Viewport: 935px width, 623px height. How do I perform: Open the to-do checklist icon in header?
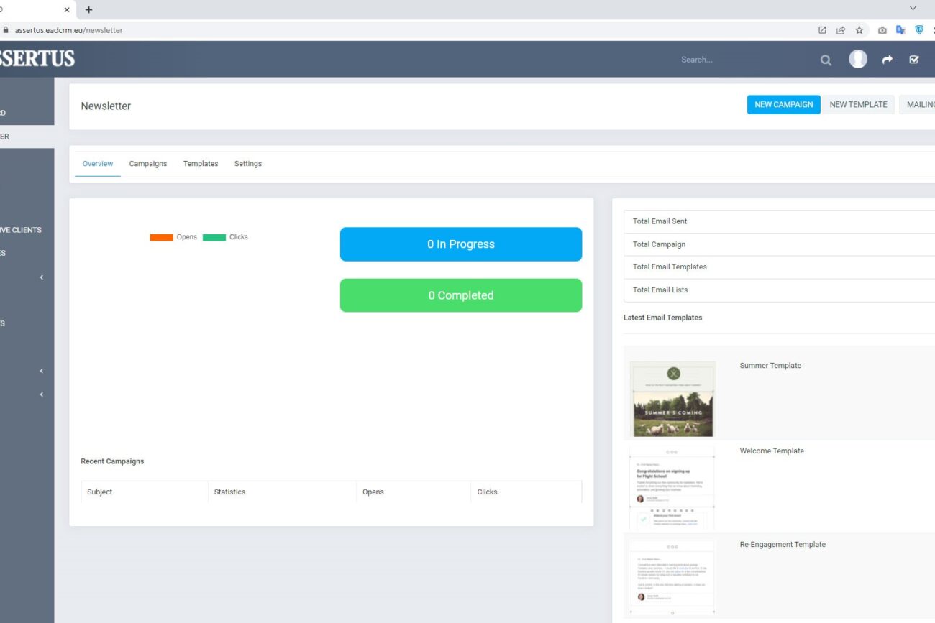pos(913,60)
